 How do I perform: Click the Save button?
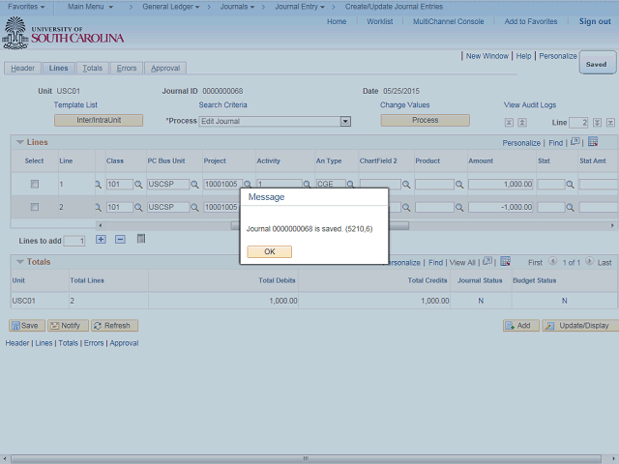pos(27,326)
